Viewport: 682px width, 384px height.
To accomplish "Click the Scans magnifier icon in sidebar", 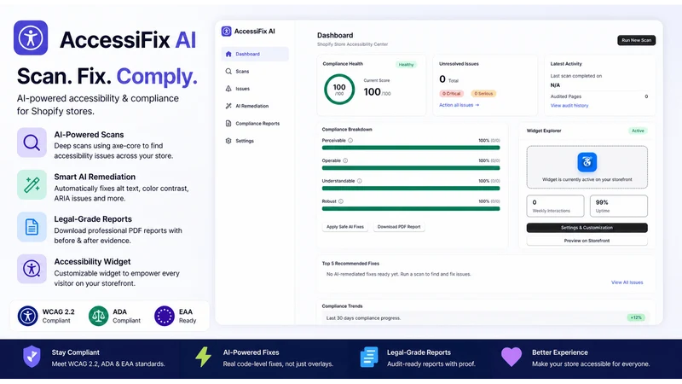I will (228, 72).
